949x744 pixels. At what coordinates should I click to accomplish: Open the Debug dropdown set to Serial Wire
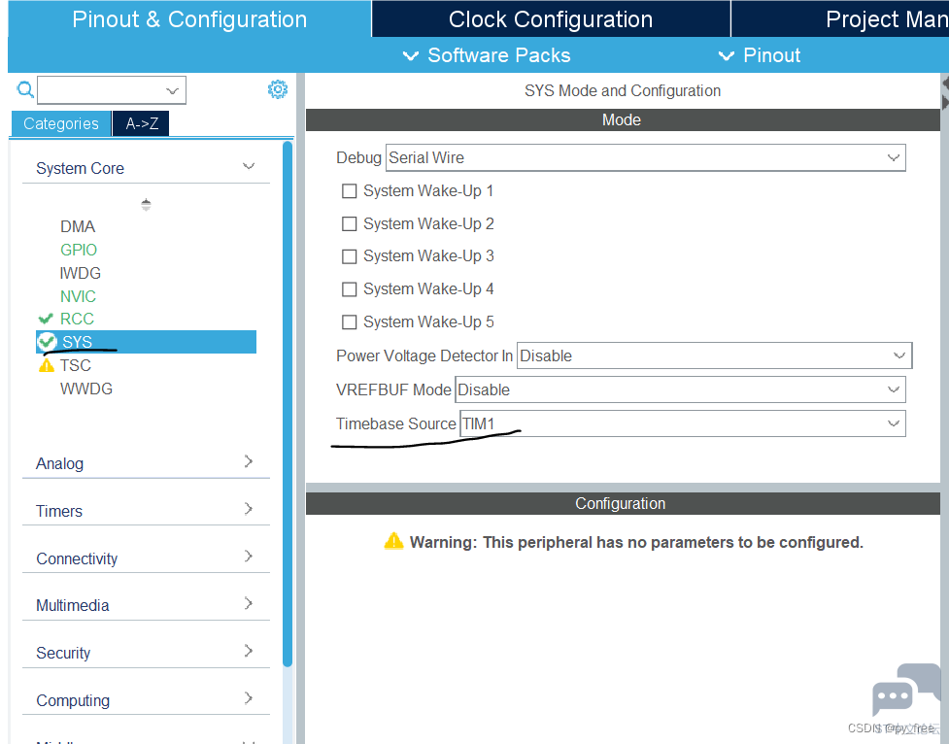point(645,157)
